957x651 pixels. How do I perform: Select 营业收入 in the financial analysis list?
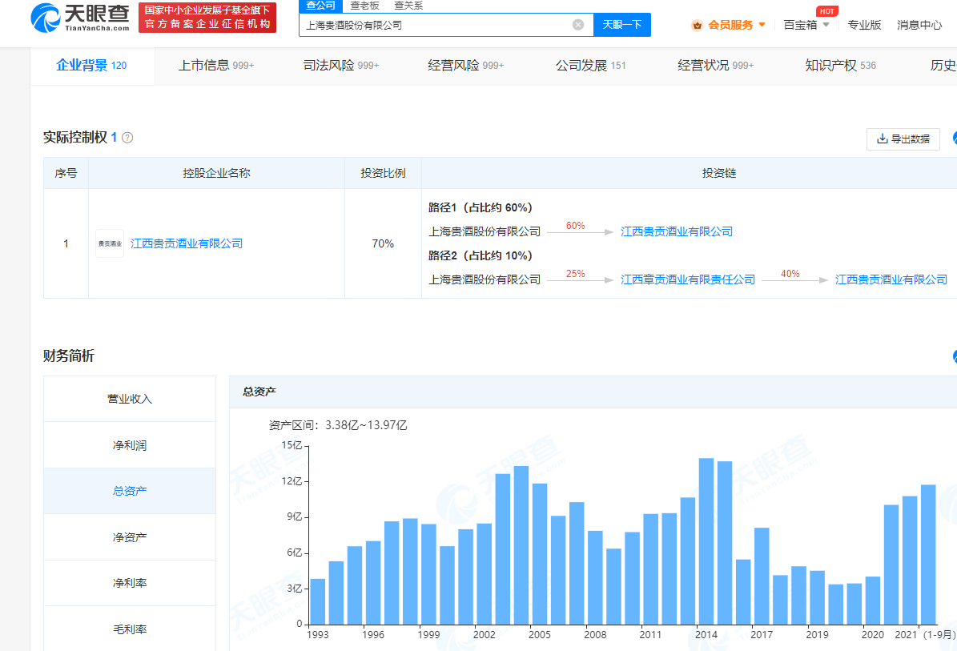(130, 399)
